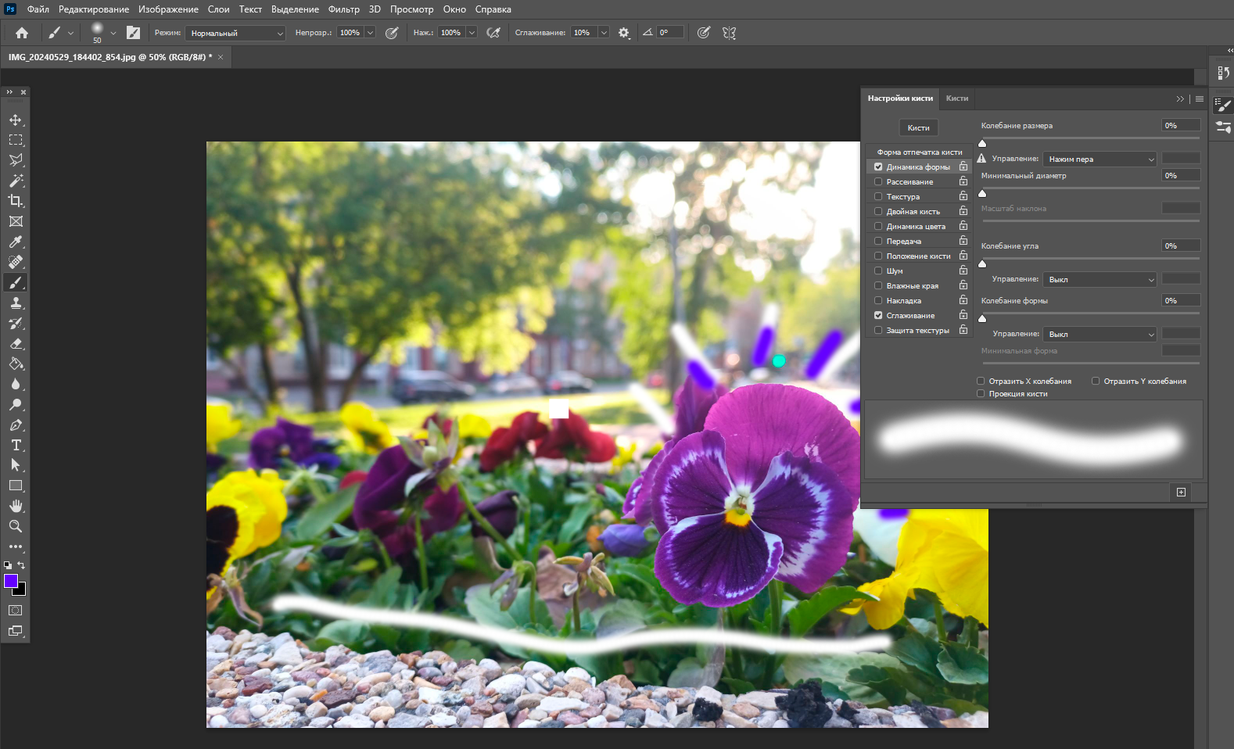Activate the Zoom tool
This screenshot has height=749, width=1234.
tap(16, 526)
